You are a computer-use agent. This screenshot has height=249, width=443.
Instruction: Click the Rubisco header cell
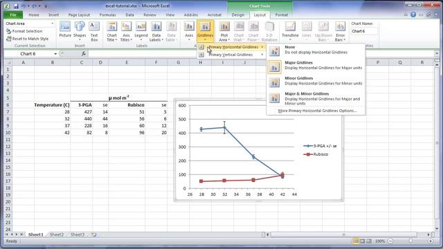127,105
